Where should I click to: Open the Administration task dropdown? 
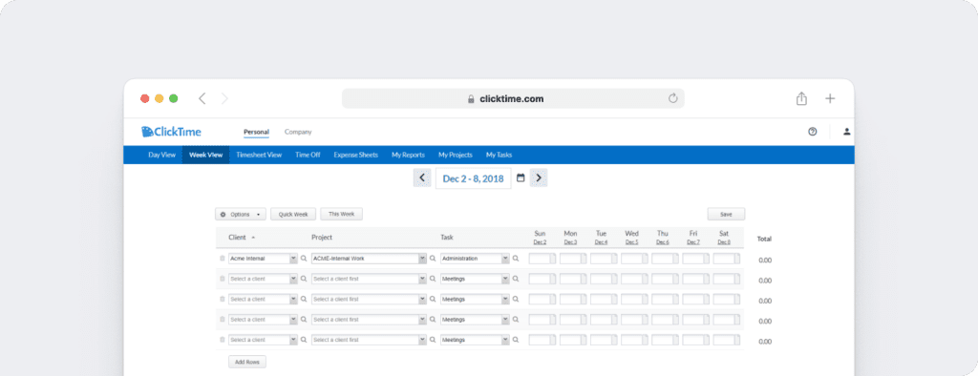[x=505, y=259]
